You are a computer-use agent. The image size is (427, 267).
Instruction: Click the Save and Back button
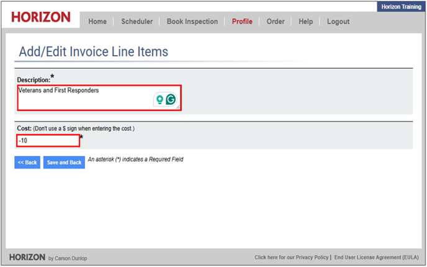[x=64, y=162]
